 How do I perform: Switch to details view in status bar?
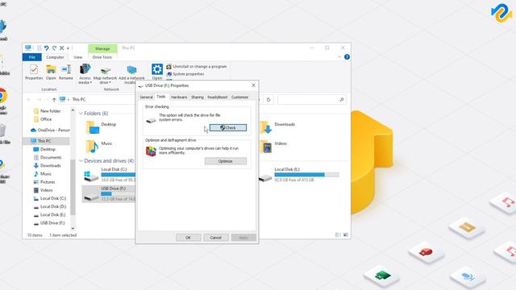338,235
